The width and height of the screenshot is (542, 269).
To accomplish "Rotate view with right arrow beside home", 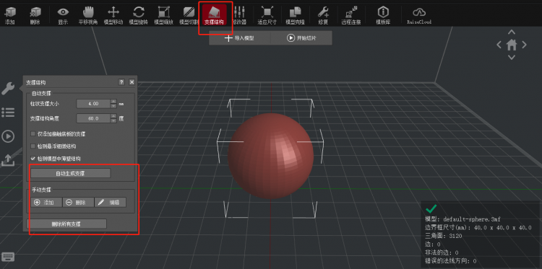I will (x=525, y=45).
